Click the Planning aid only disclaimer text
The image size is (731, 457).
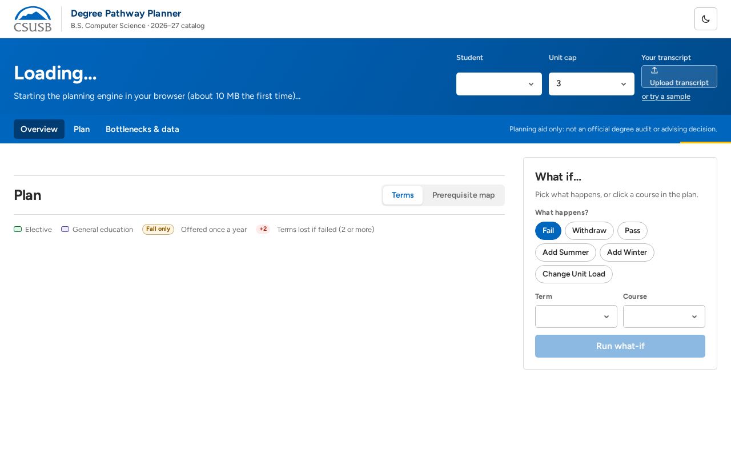pos(613,129)
